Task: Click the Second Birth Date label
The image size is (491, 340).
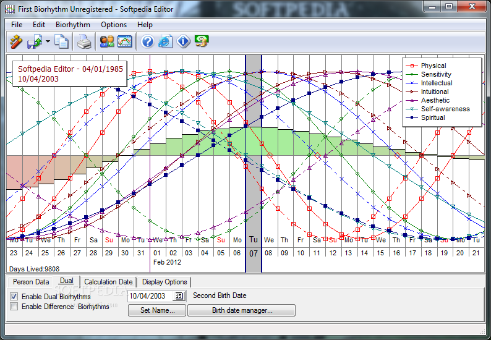Action: [x=220, y=295]
